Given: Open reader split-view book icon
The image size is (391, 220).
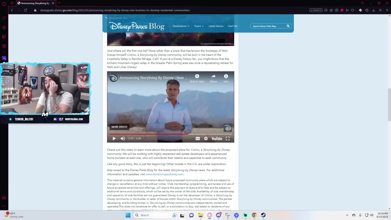Looking at the screenshot, I should (x=326, y=10).
